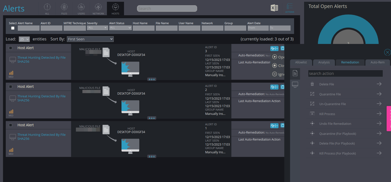Click the activity graph icon for alert 3
391x182 pixels.
pyautogui.click(x=274, y=48)
